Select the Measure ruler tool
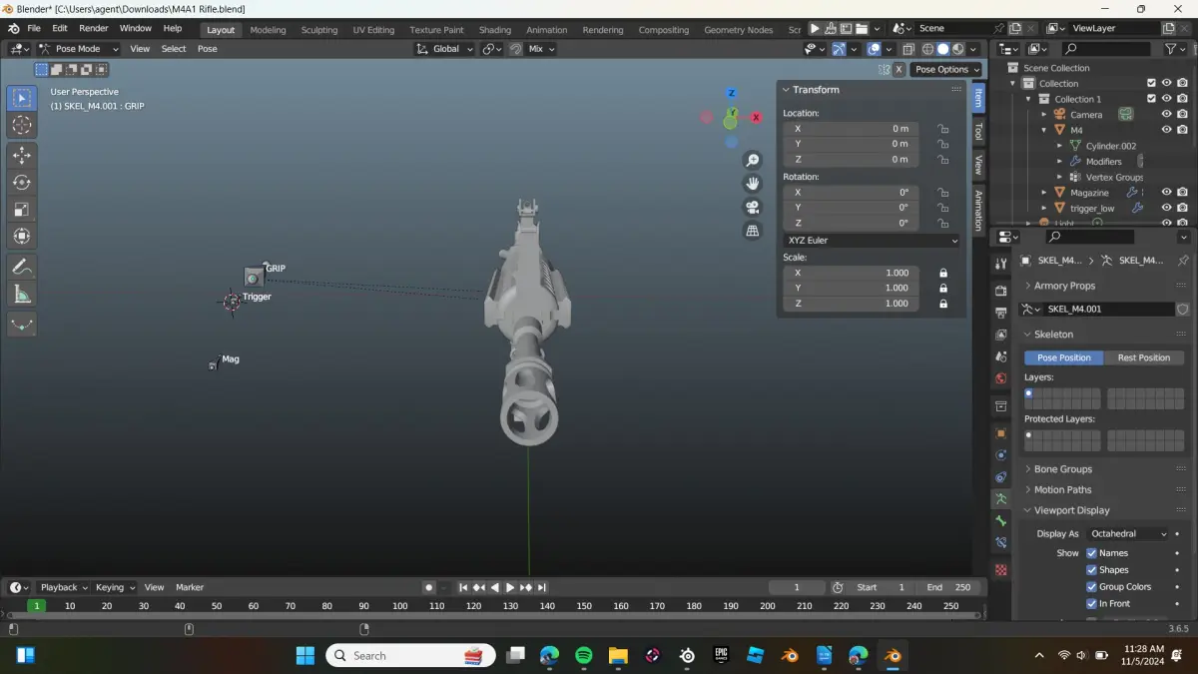 [x=22, y=294]
